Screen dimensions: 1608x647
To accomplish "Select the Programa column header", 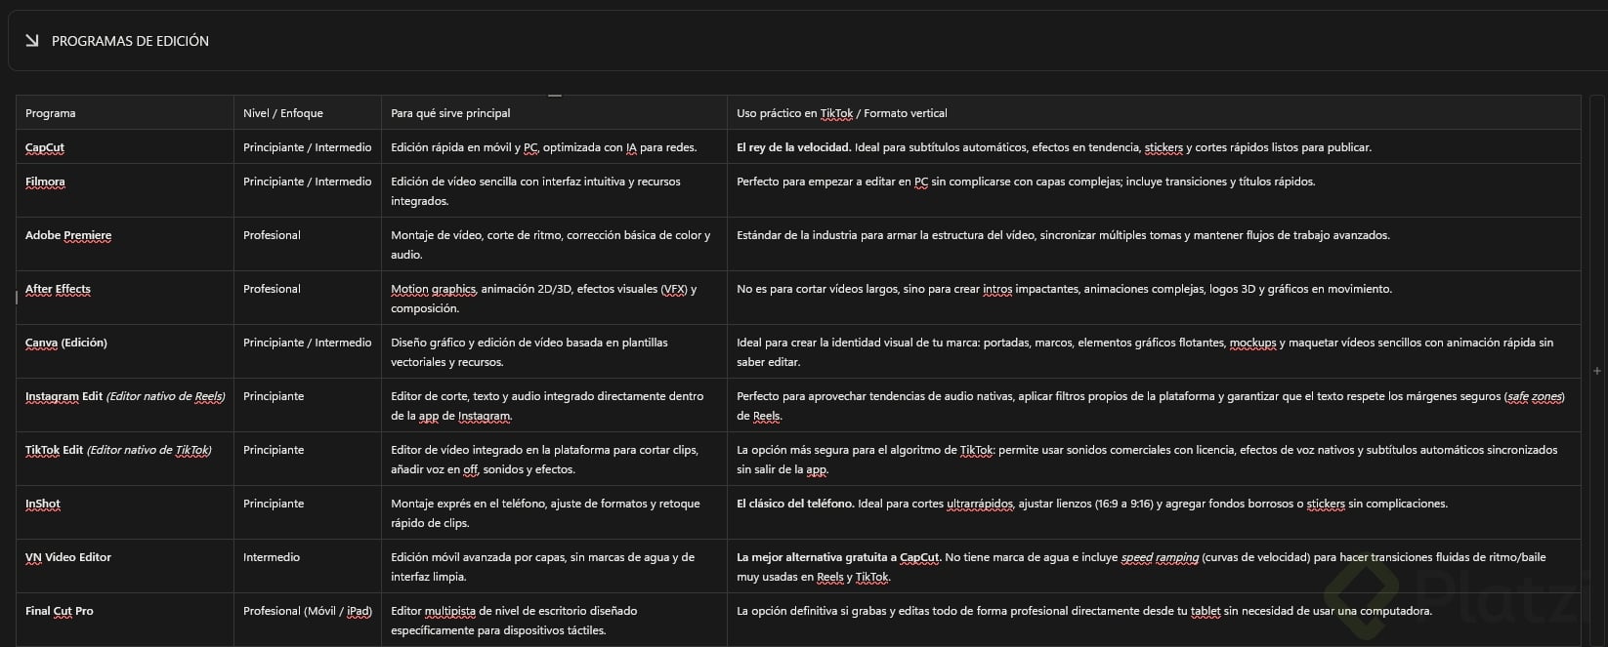I will [x=125, y=112].
